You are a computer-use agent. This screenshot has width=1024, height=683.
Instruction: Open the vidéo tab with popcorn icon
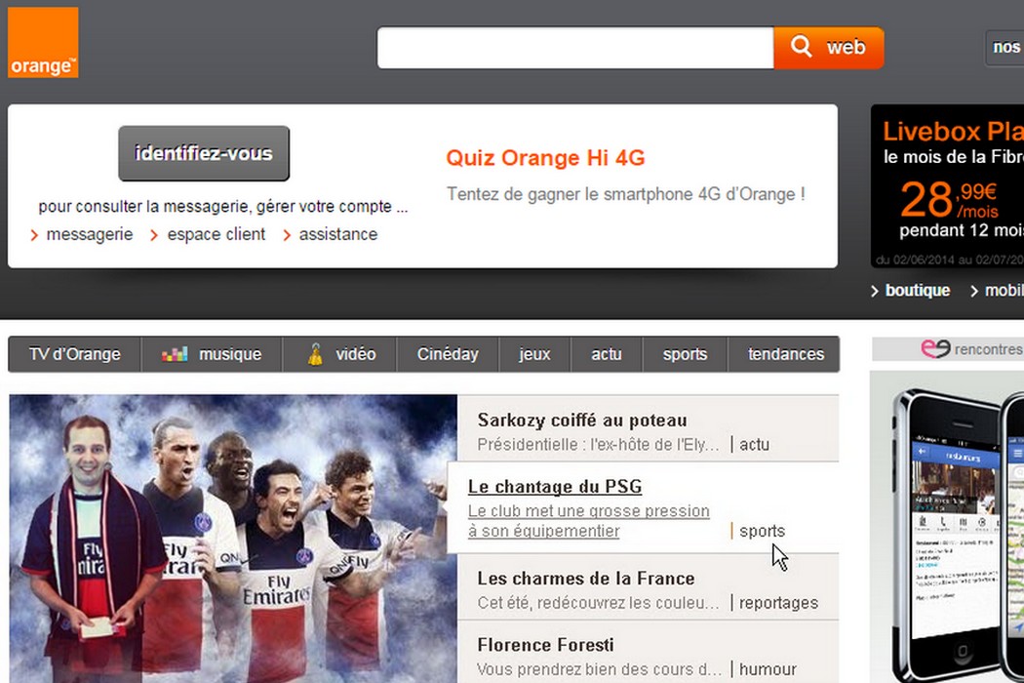pyautogui.click(x=340, y=354)
